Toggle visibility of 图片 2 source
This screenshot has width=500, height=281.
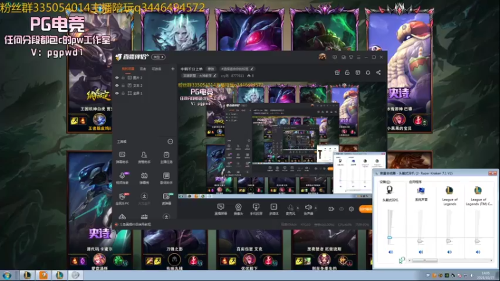pos(117,77)
